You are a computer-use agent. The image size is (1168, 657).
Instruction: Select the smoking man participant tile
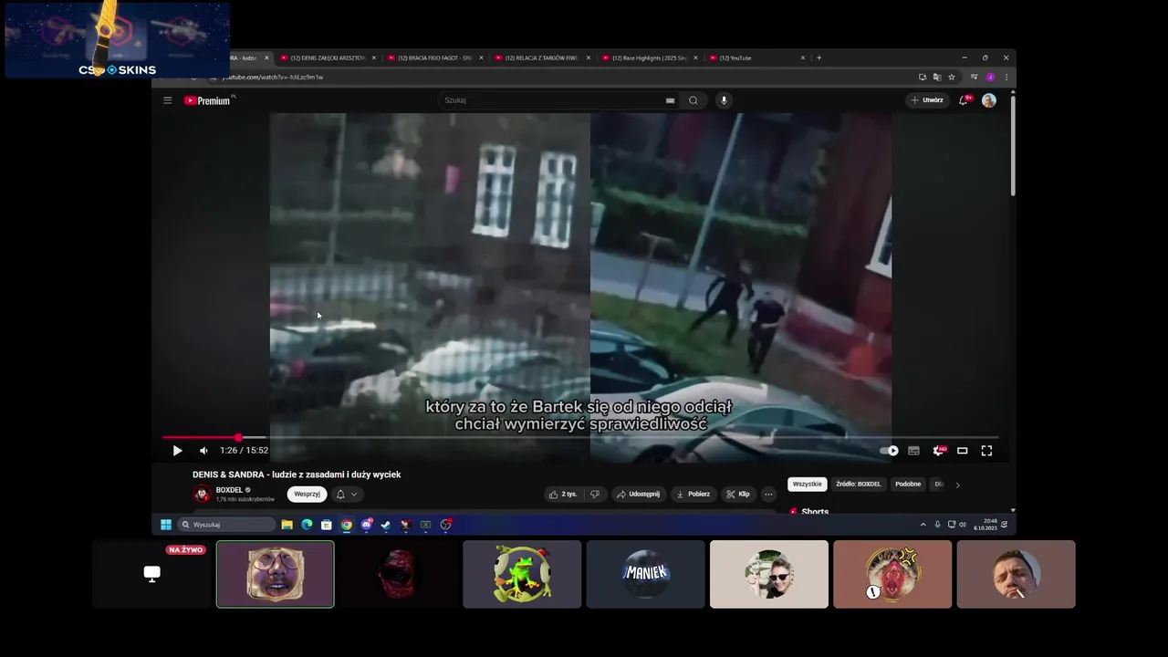1017,574
